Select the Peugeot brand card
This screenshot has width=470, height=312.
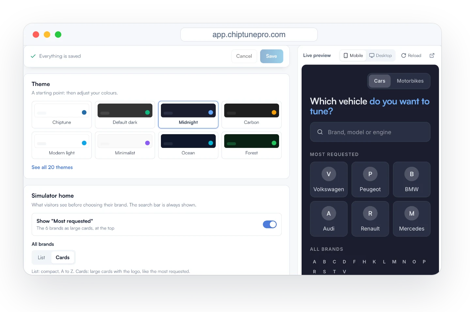[x=370, y=179]
